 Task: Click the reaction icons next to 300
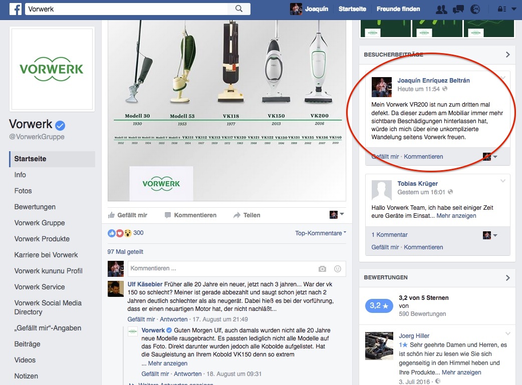(120, 233)
